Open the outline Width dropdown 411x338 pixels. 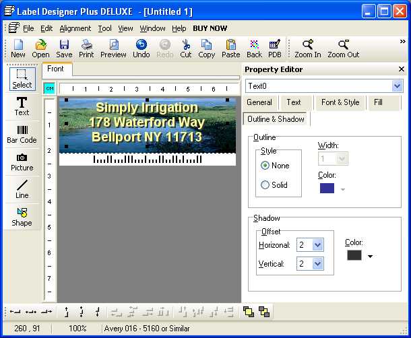click(342, 158)
